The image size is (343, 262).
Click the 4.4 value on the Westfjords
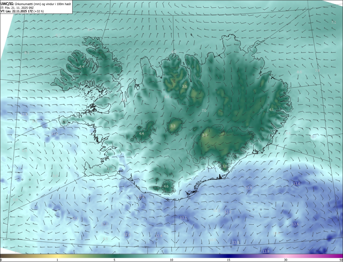pos(82,66)
